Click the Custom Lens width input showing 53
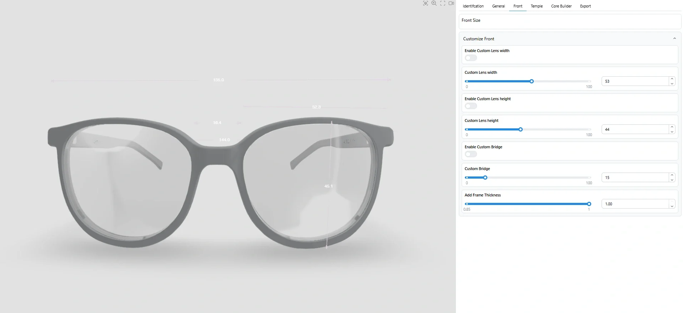The width and height of the screenshot is (683, 313). [635, 81]
